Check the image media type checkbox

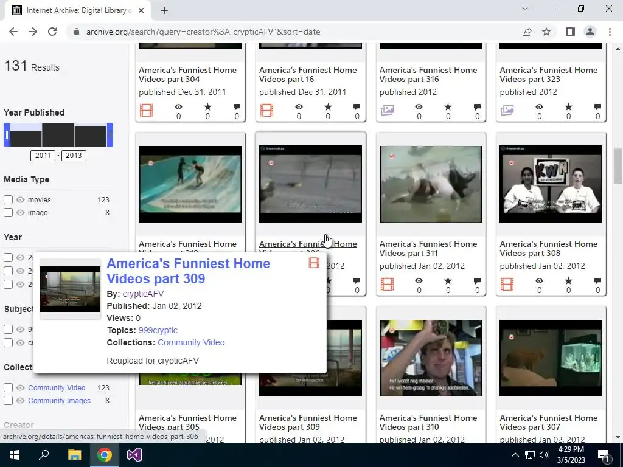[9, 212]
